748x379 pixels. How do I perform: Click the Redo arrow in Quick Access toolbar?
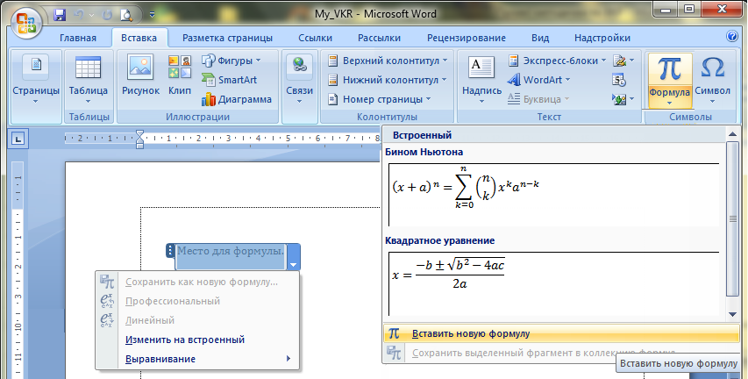[107, 14]
